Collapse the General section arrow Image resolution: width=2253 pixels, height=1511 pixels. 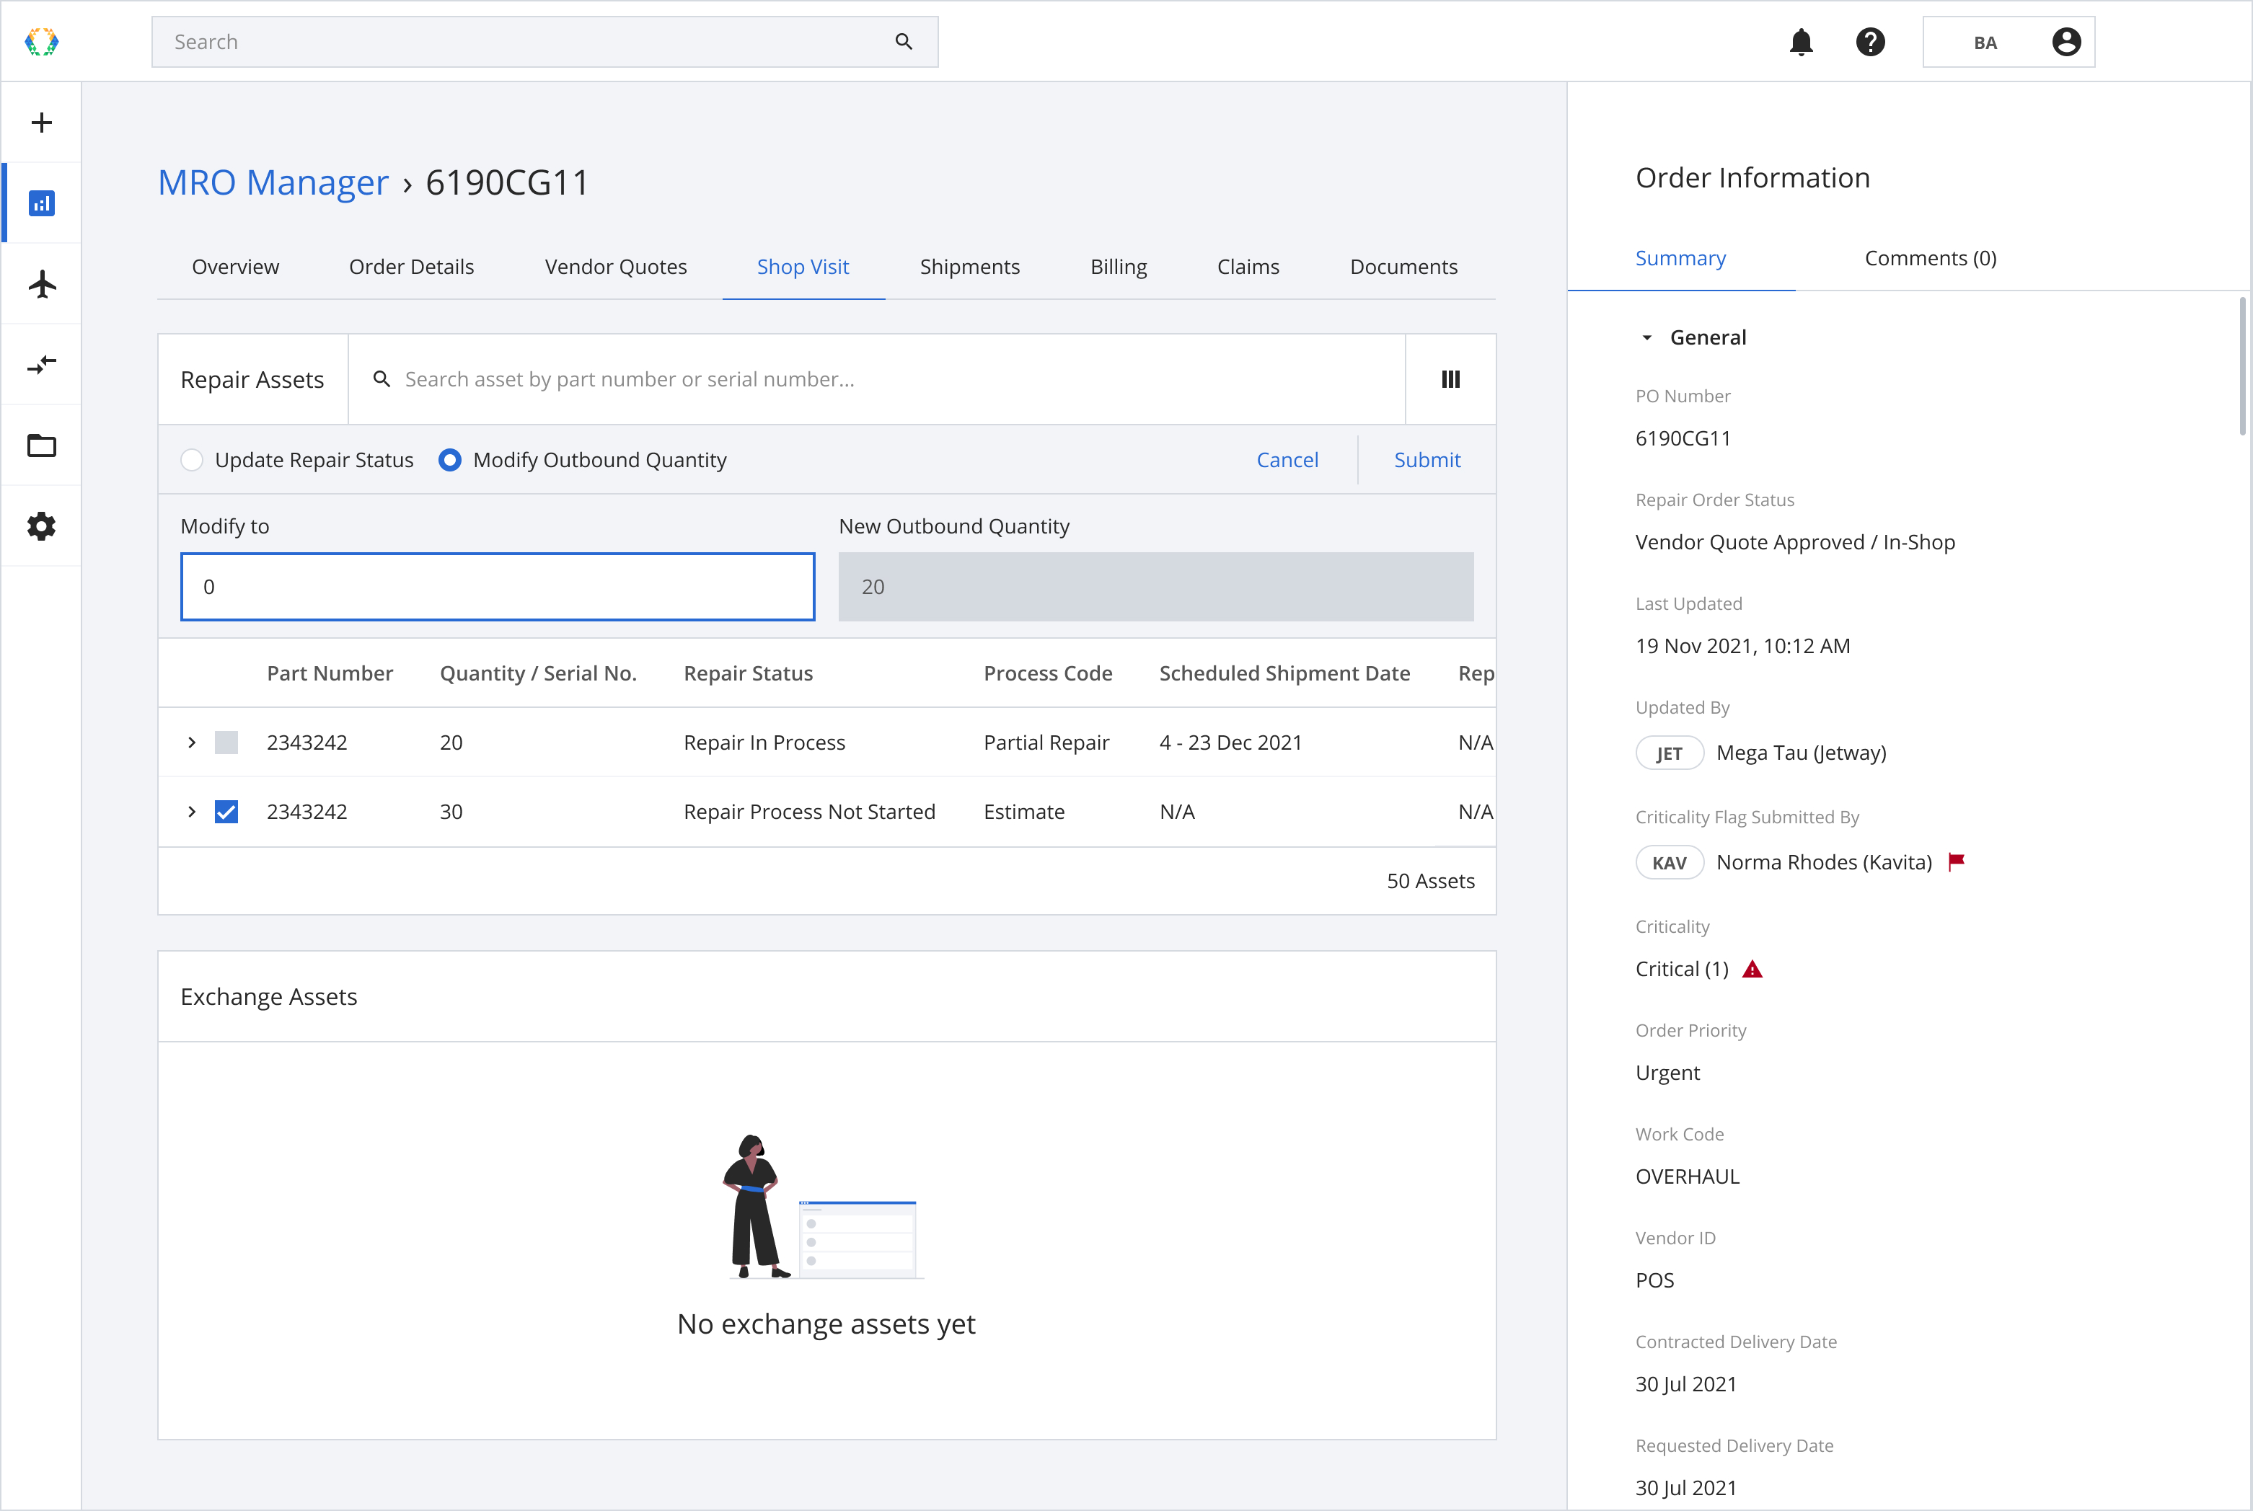[1646, 337]
